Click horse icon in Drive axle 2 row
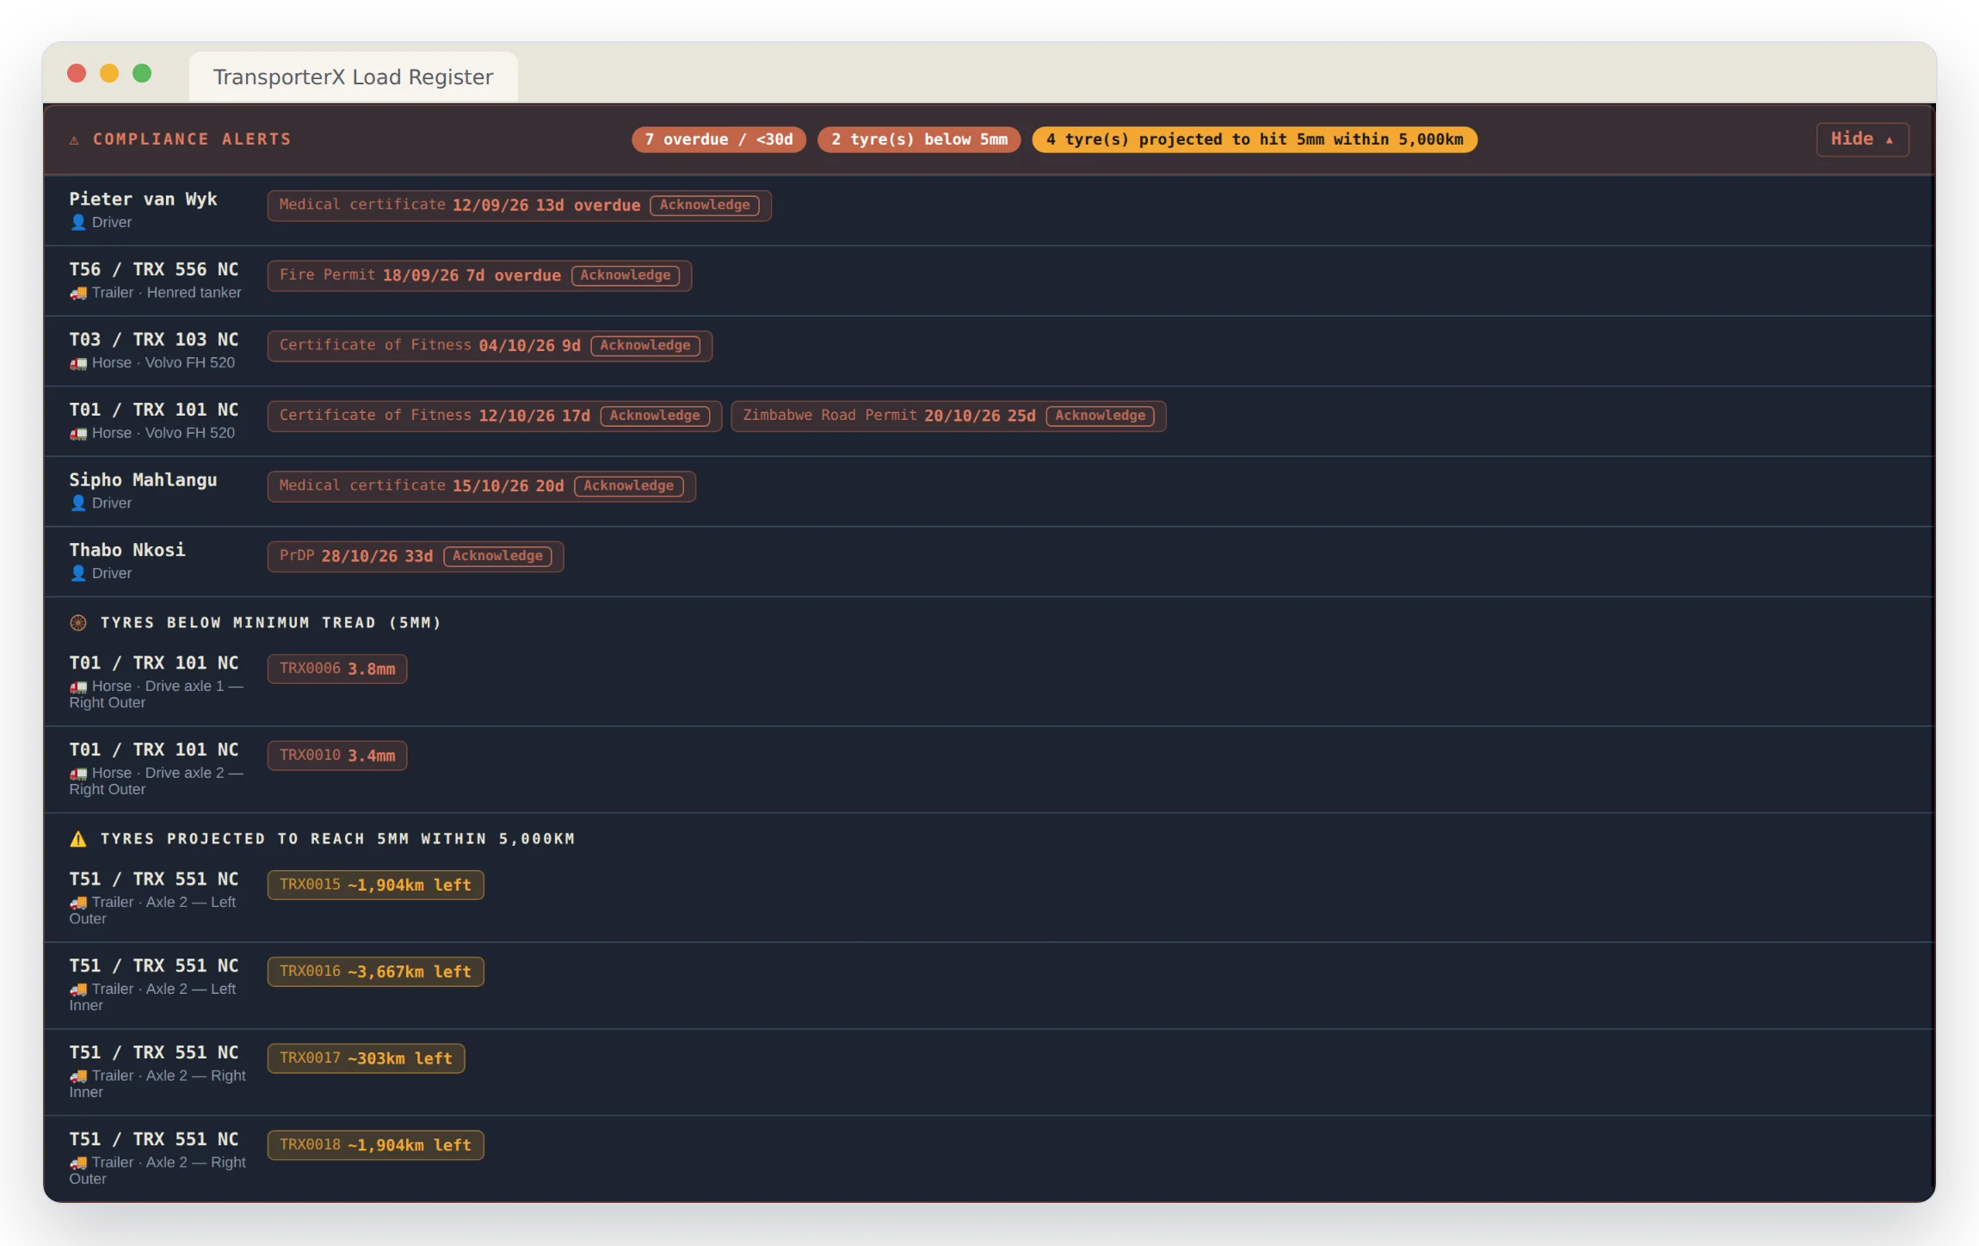Viewport: 1979px width, 1246px height. 78,774
